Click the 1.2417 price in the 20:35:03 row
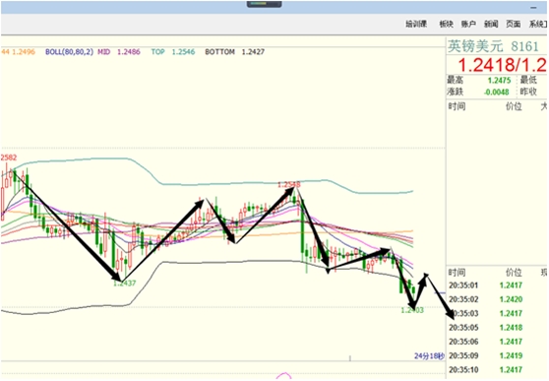The width and height of the screenshot is (549, 381). point(511,314)
